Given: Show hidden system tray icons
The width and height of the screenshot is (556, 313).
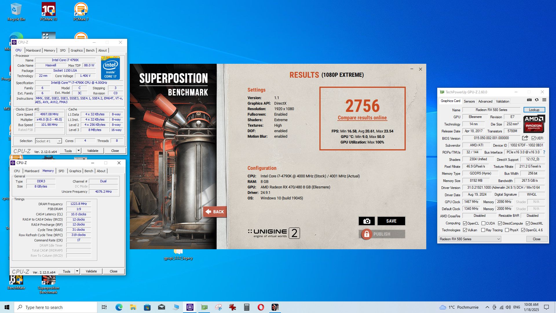Looking at the screenshot, I should coord(487,307).
